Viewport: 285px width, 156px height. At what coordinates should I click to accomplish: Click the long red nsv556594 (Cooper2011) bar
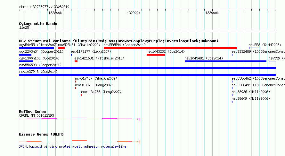coord(170,48)
